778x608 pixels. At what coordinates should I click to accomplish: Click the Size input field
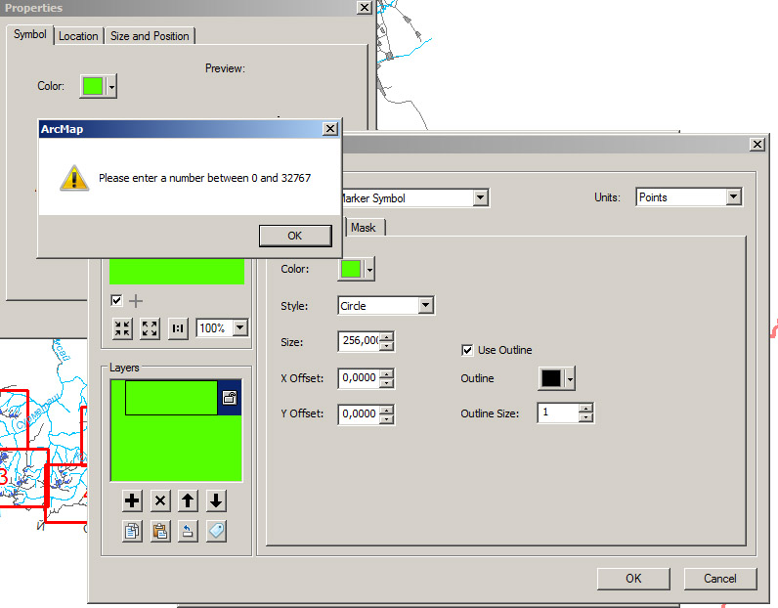pos(360,341)
